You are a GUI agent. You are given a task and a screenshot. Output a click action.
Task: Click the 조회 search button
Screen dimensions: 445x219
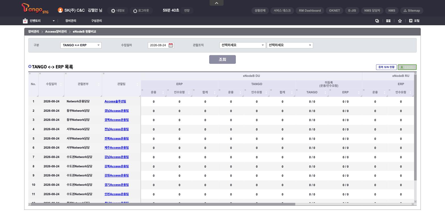(222, 59)
